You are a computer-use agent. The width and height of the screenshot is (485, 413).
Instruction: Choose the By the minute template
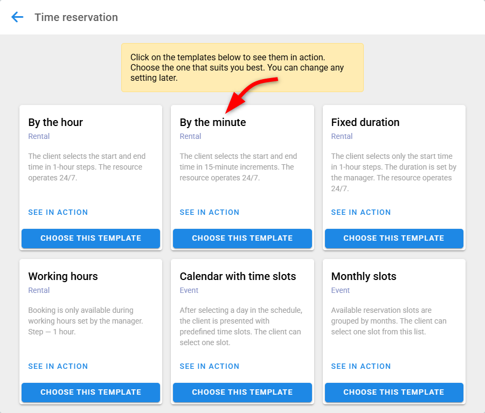pos(242,238)
